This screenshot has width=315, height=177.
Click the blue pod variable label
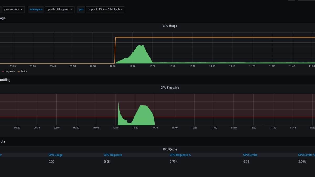tap(81, 9)
